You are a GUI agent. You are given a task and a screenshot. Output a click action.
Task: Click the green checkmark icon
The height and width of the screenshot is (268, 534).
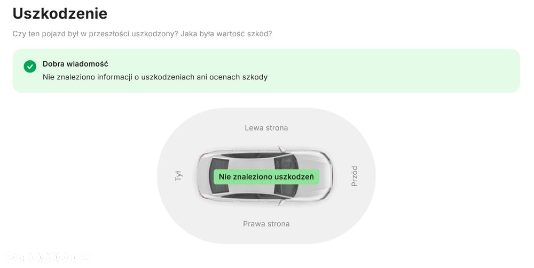tap(30, 67)
